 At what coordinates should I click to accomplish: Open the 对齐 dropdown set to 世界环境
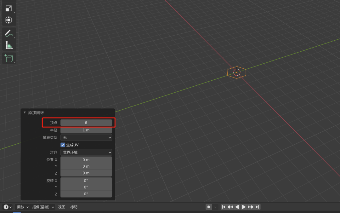point(86,152)
